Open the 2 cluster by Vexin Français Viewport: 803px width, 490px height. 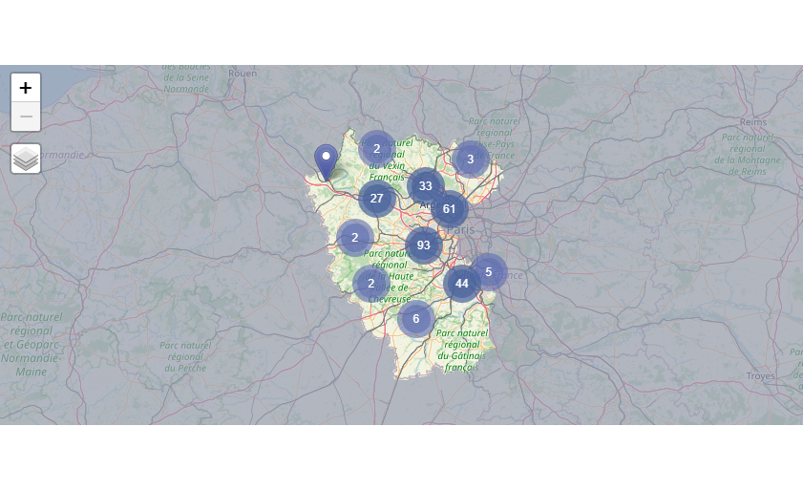[x=376, y=149]
